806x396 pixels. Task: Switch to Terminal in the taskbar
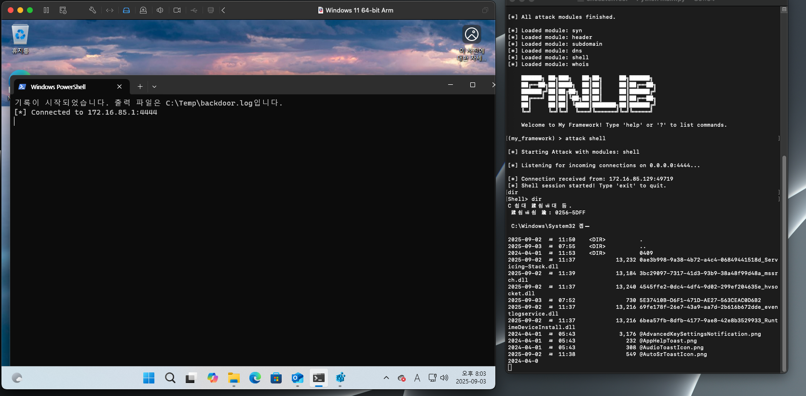[319, 378]
